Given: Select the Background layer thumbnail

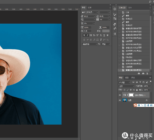Looking at the screenshot, I should (x=125, y=100).
